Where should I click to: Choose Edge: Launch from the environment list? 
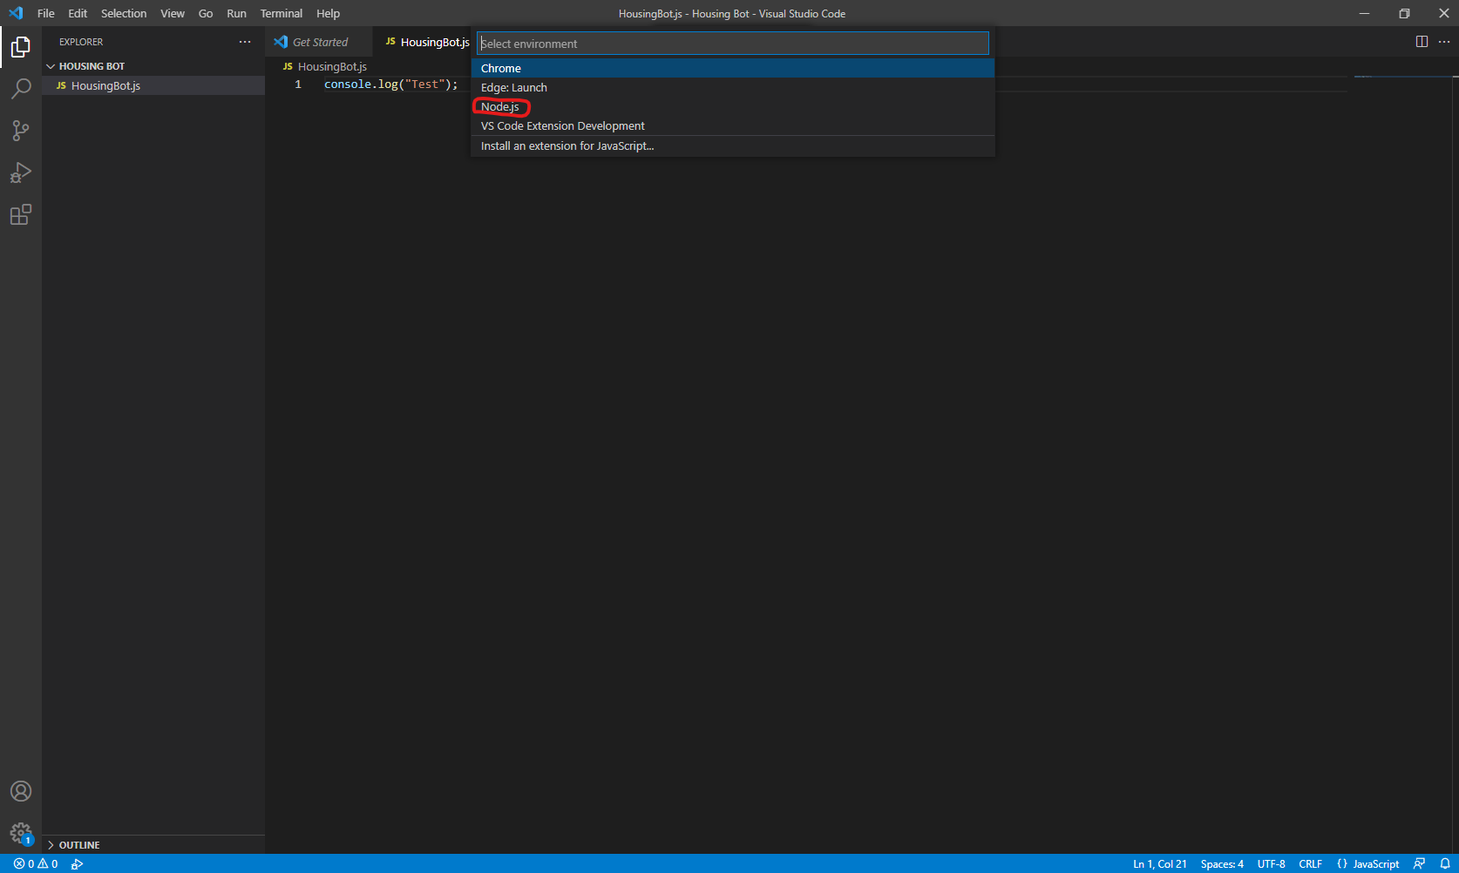click(513, 87)
